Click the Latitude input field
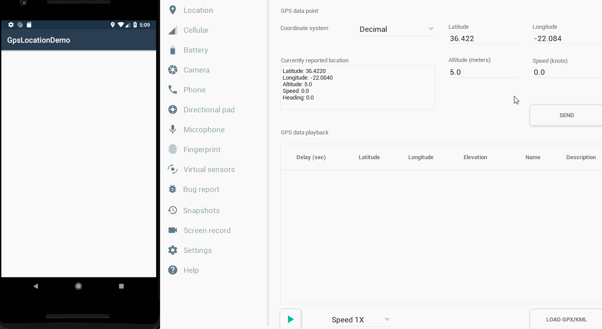 483,38
